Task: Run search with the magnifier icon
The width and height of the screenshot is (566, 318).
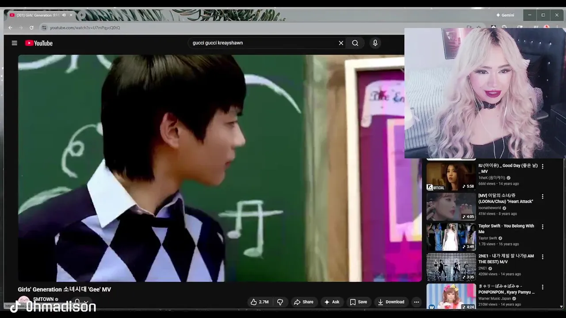Action: point(355,43)
